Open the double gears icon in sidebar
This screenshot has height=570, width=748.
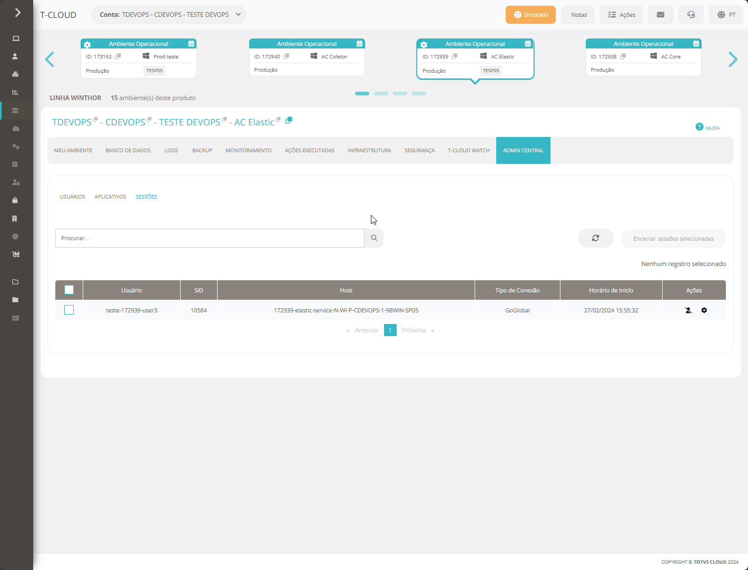click(x=16, y=146)
